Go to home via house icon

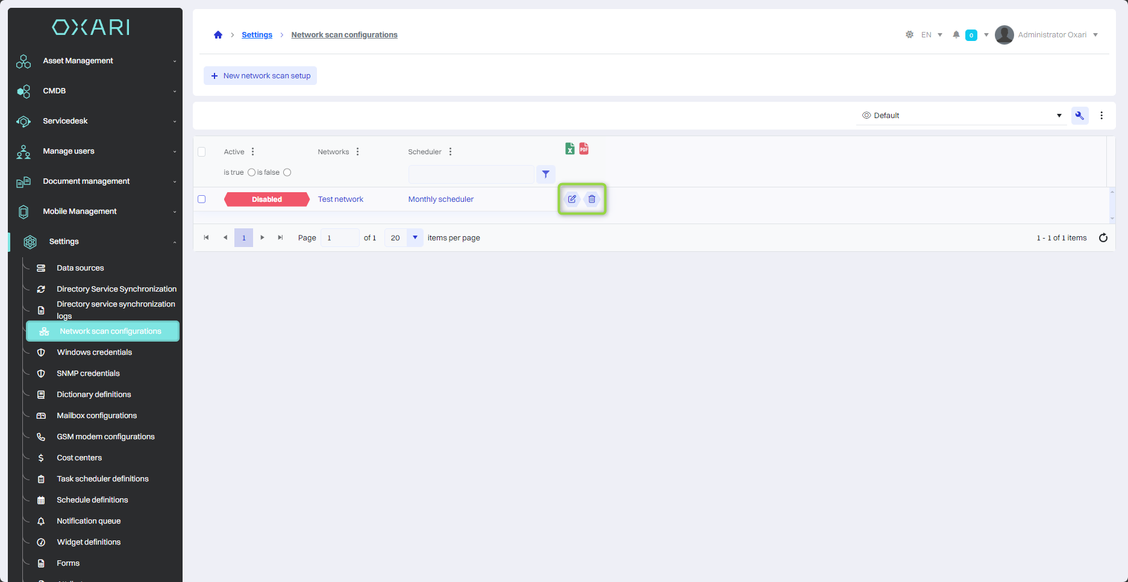tap(218, 35)
